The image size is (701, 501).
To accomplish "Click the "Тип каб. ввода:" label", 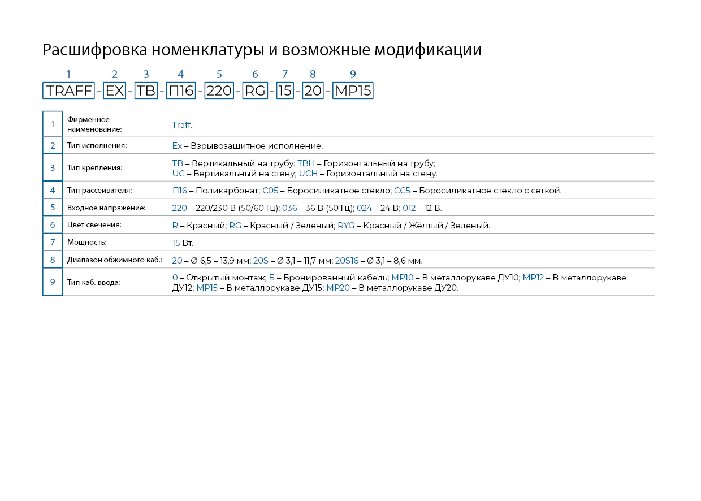I will click(x=93, y=282).
